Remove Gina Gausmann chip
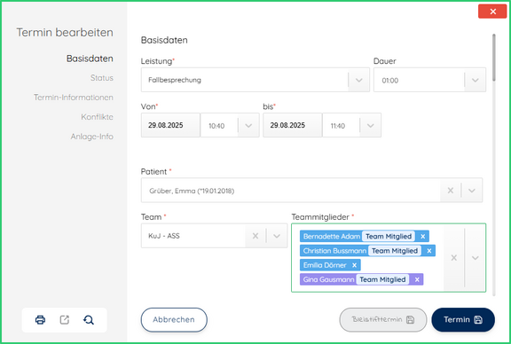The width and height of the screenshot is (511, 344). [417, 279]
